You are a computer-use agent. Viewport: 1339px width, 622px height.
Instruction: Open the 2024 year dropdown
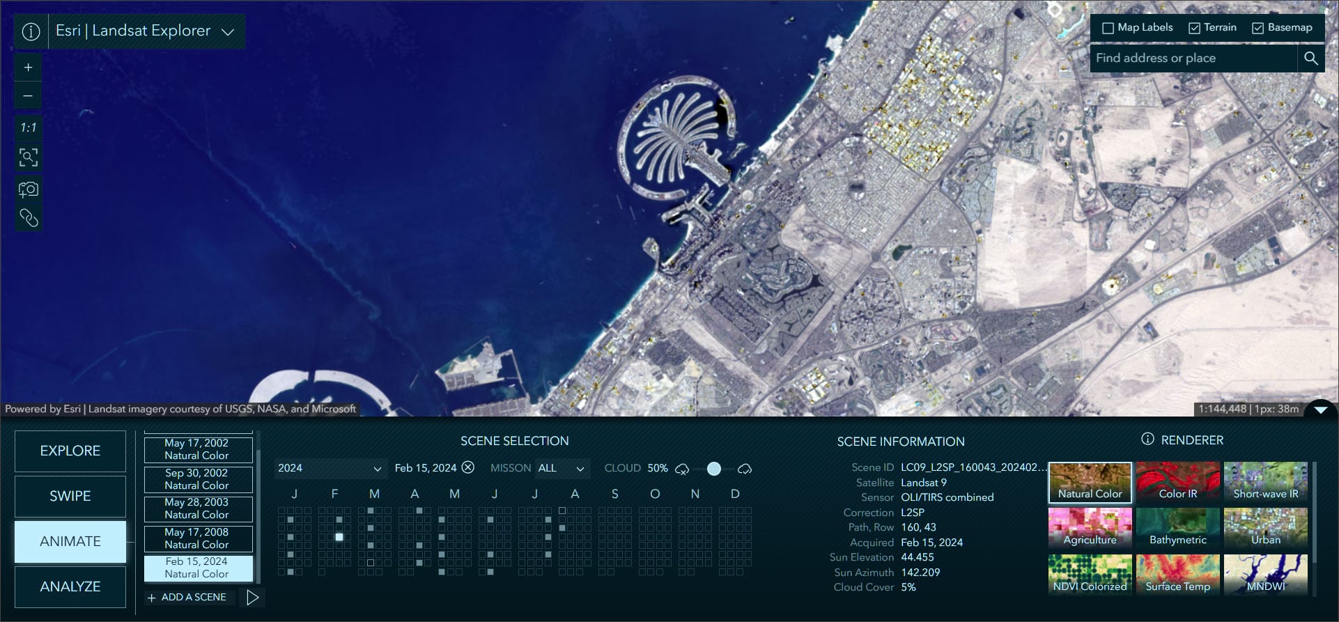click(x=329, y=468)
